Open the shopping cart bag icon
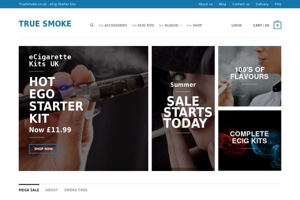300x200 pixels. click(x=277, y=24)
